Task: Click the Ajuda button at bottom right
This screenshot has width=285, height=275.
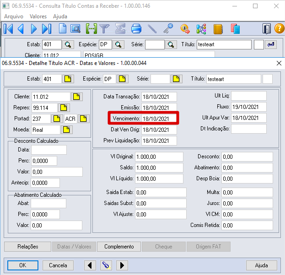Action: (x=262, y=265)
